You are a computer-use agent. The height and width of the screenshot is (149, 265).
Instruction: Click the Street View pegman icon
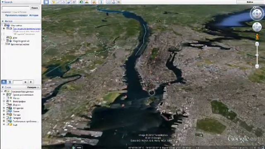[257, 37]
